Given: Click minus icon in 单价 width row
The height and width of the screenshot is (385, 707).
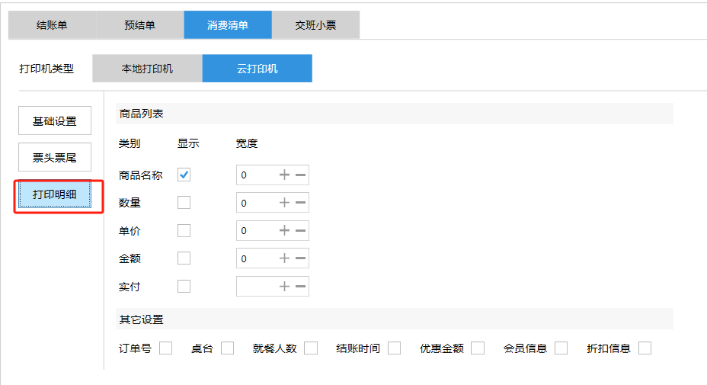Looking at the screenshot, I should 301,231.
